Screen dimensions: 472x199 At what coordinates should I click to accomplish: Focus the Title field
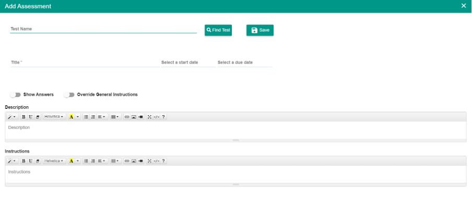(85, 63)
